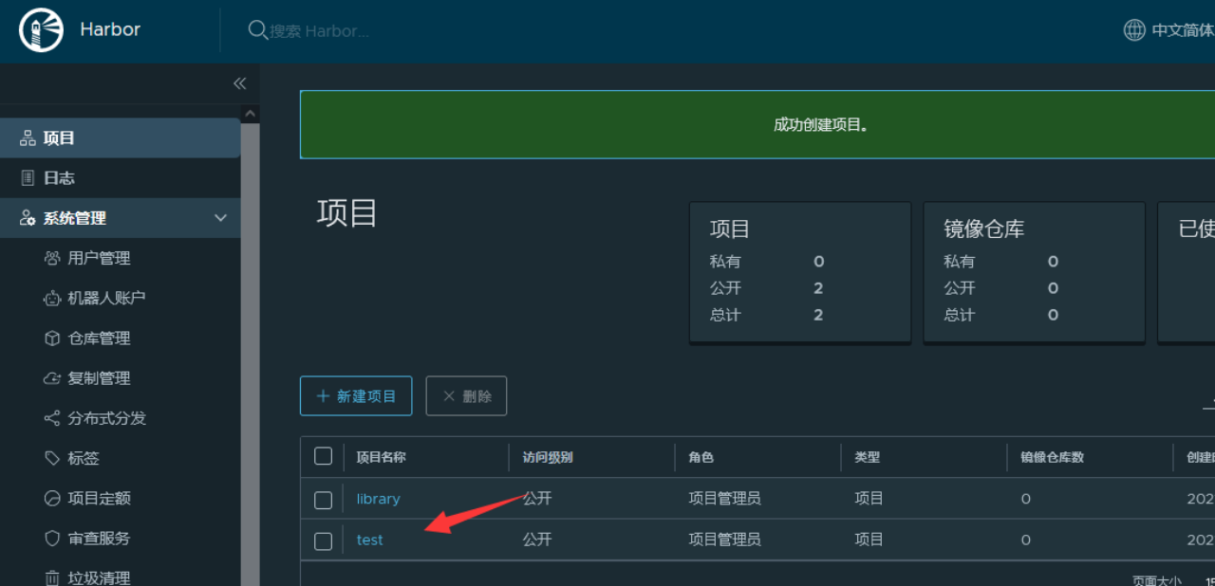This screenshot has width=1215, height=586.
Task: Click the 新建项目 button
Action: click(x=356, y=395)
